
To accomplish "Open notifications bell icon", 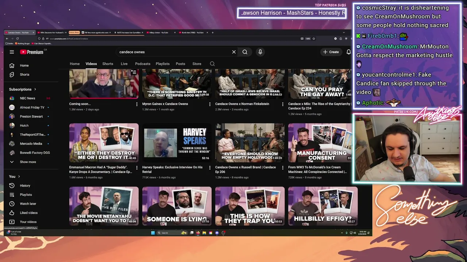I will (348, 52).
